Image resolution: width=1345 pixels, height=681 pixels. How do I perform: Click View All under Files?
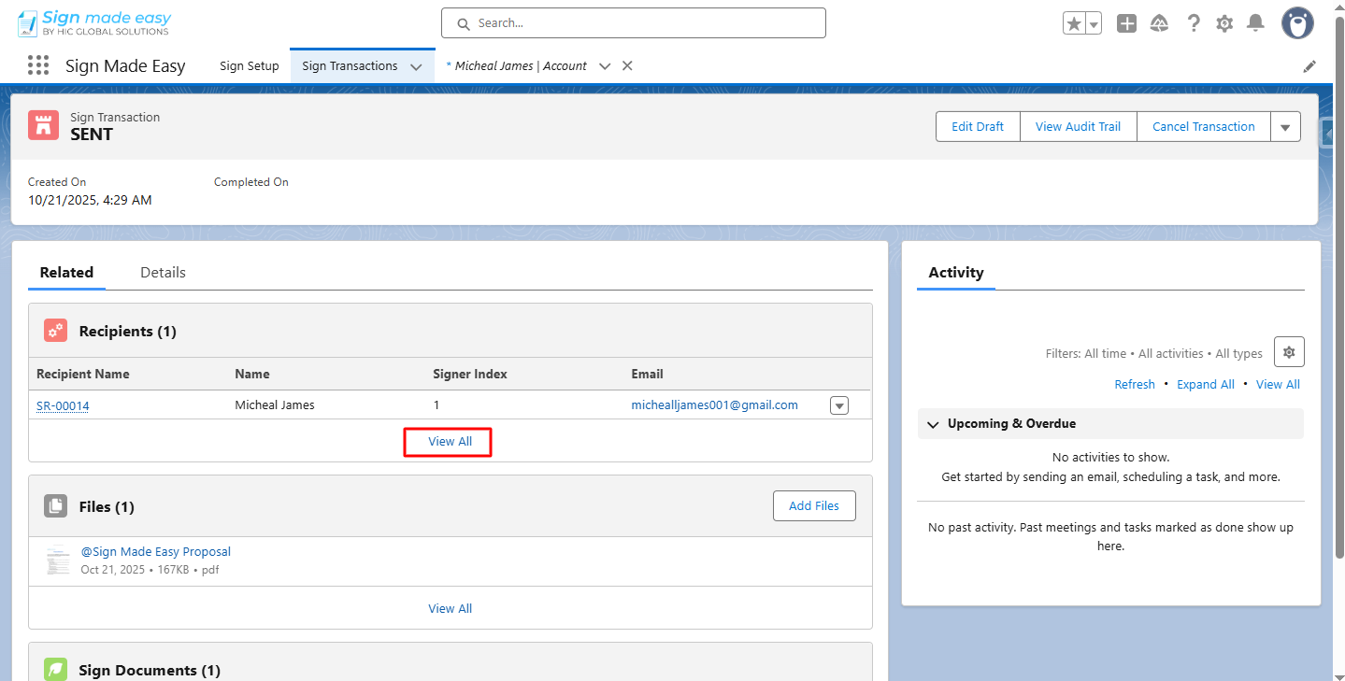click(450, 608)
